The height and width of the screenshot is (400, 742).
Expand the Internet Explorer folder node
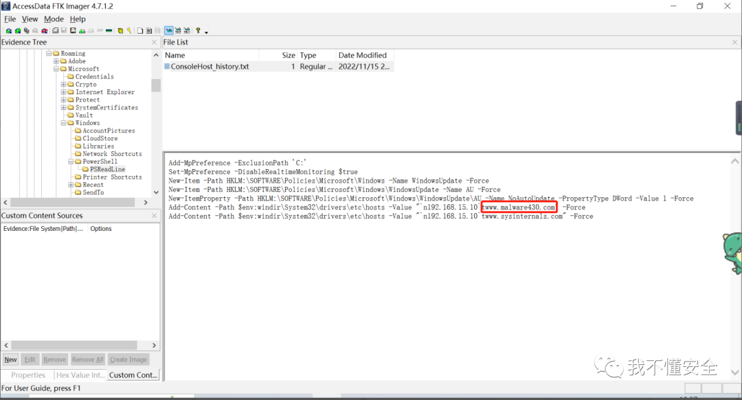pyautogui.click(x=63, y=92)
